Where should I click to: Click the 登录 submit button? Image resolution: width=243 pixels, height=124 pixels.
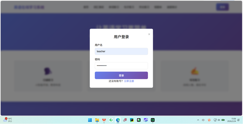[x=121, y=75]
